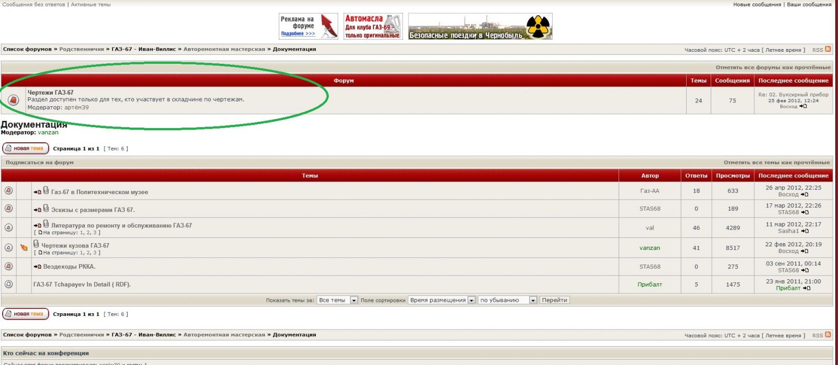The height and width of the screenshot is (365, 838).
Task: Open topic Газ-67 в Политехническом музее
Action: (100, 192)
